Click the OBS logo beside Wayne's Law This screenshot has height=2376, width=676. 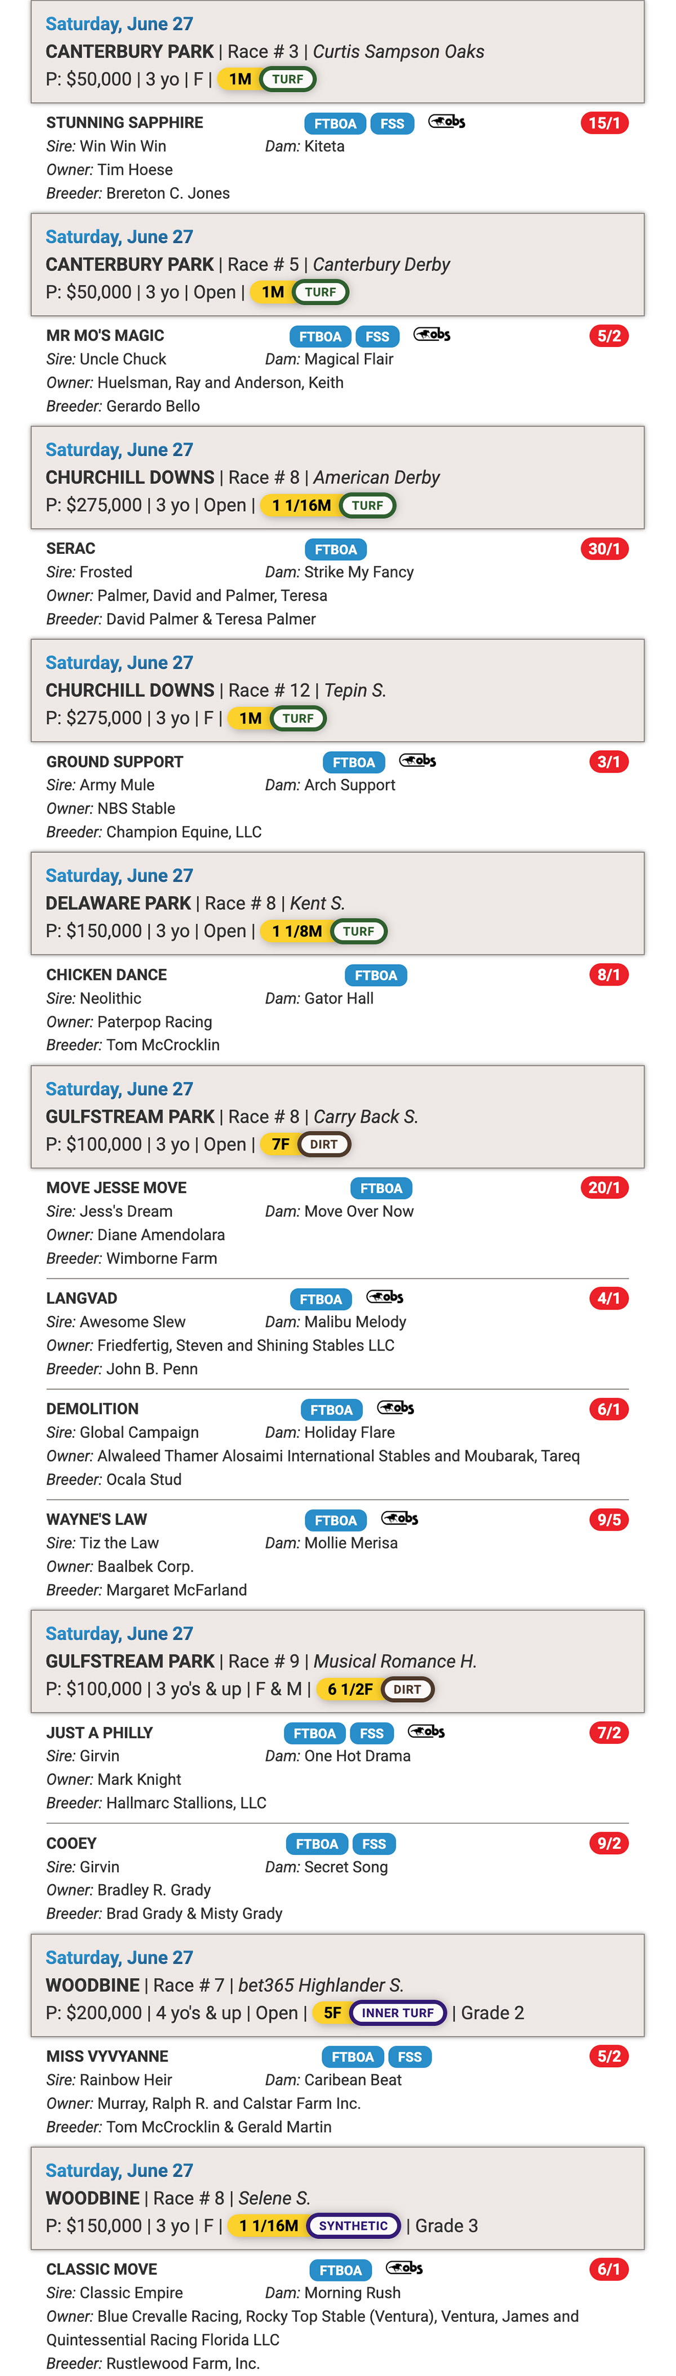(401, 1519)
